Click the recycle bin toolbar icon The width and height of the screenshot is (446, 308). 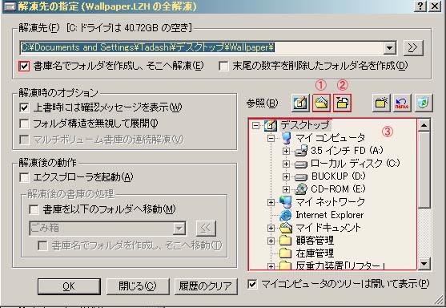point(424,103)
